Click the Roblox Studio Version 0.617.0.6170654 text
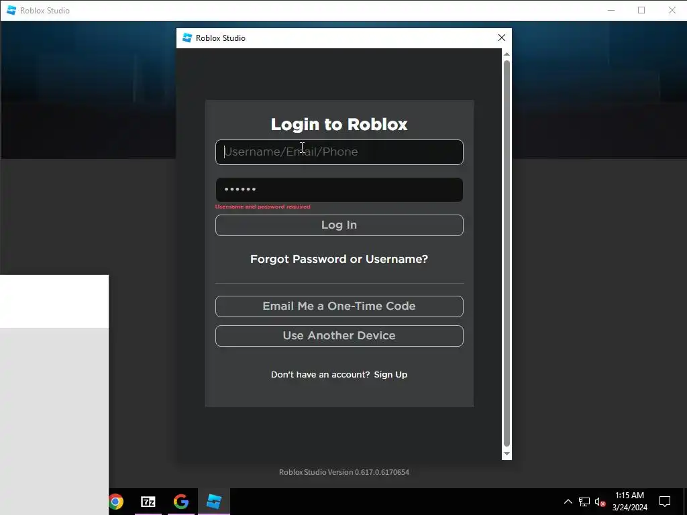 [344, 472]
